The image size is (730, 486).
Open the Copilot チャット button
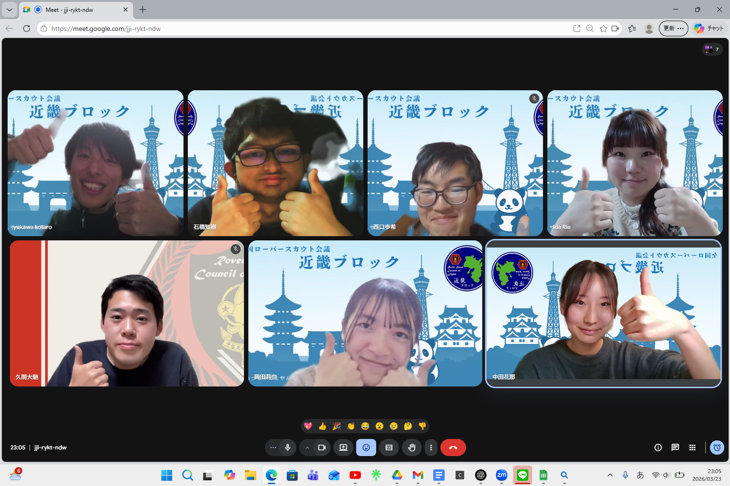coord(709,29)
